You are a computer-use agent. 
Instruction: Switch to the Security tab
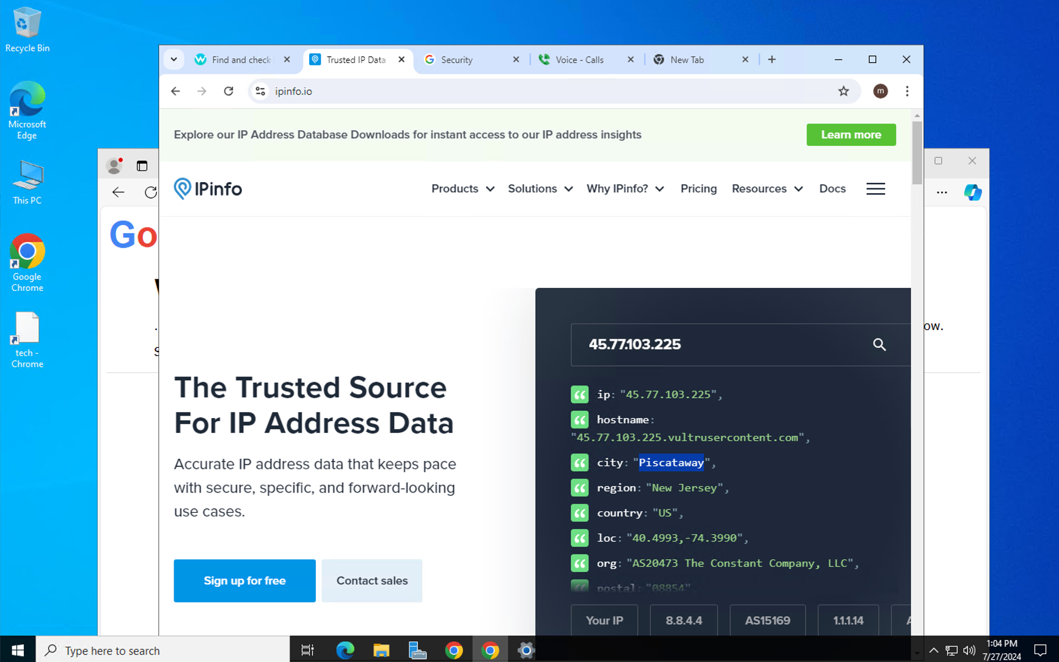471,60
